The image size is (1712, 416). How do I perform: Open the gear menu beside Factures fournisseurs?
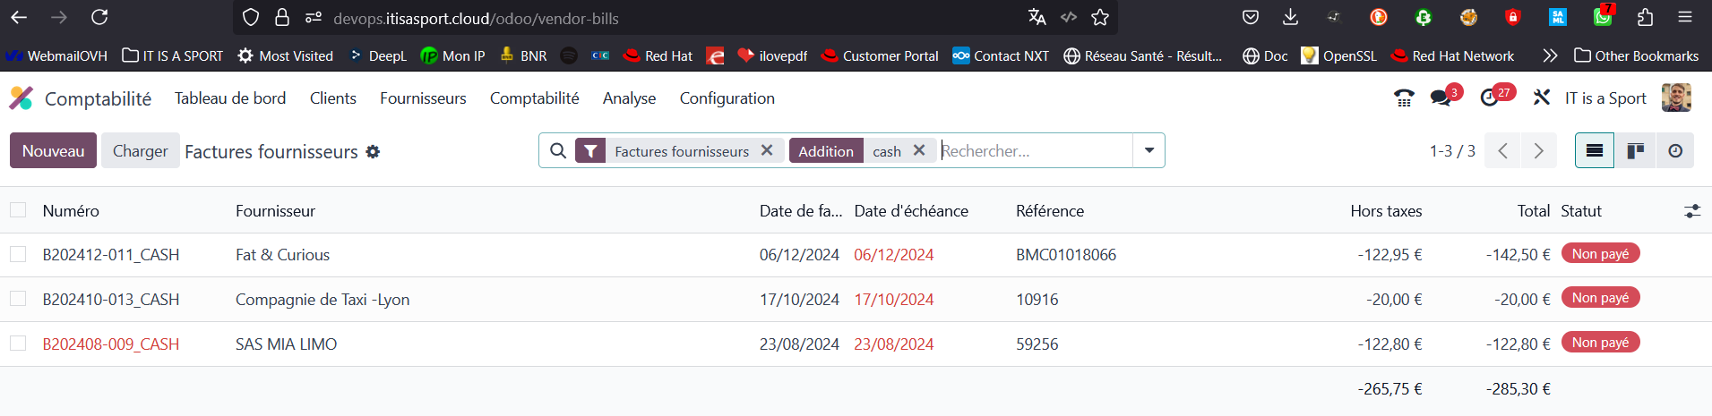[373, 152]
